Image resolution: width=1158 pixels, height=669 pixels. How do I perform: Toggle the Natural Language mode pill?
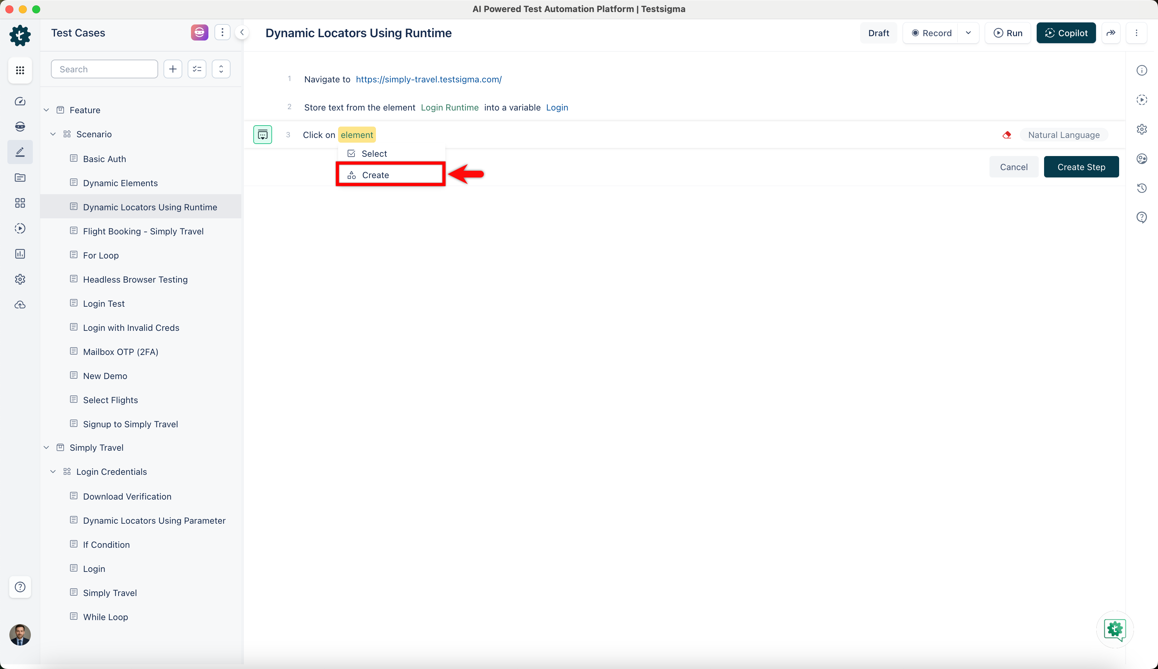point(1064,135)
